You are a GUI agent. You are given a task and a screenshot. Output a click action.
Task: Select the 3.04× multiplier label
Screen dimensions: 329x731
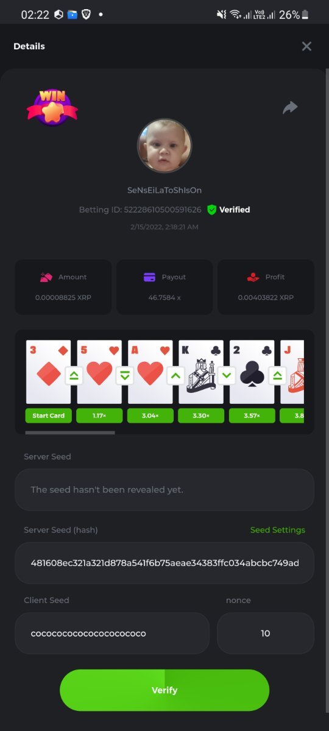tap(150, 415)
